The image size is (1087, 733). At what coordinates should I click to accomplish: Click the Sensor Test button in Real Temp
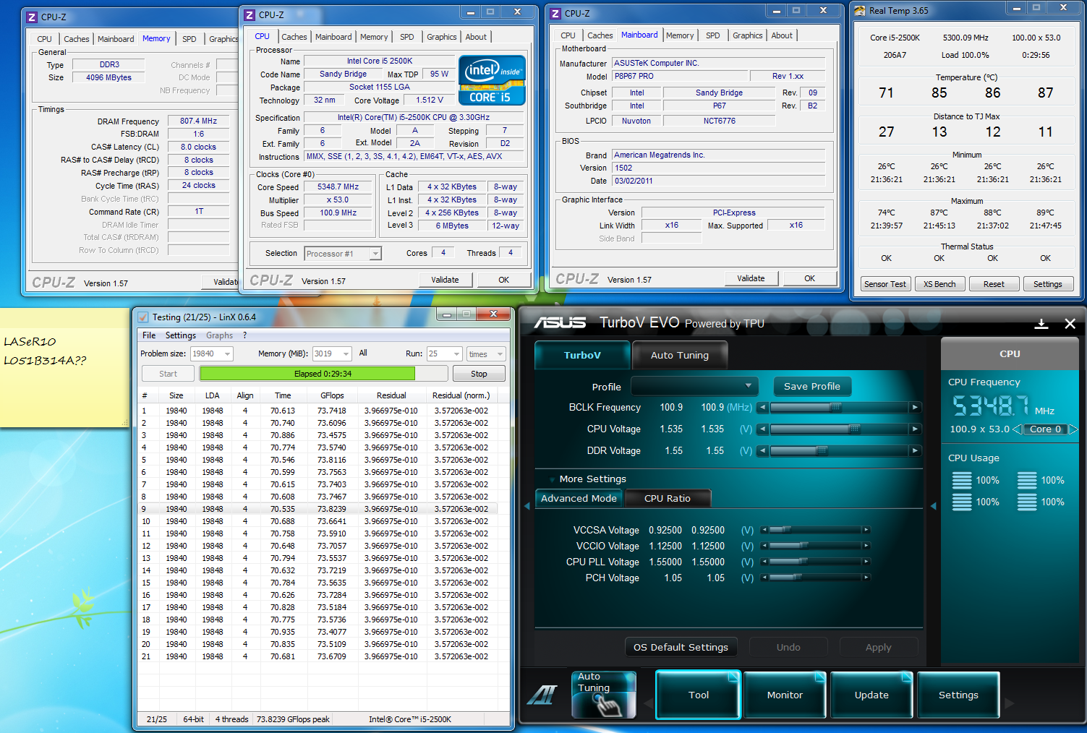[885, 284]
